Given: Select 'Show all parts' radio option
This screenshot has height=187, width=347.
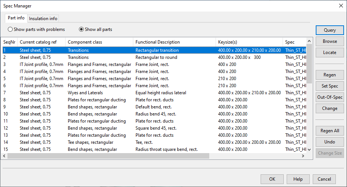Looking at the screenshot, I should pyautogui.click(x=81, y=29).
